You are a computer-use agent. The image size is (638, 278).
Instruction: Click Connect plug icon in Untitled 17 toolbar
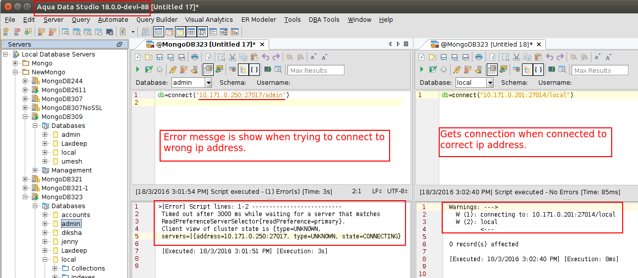click(173, 69)
